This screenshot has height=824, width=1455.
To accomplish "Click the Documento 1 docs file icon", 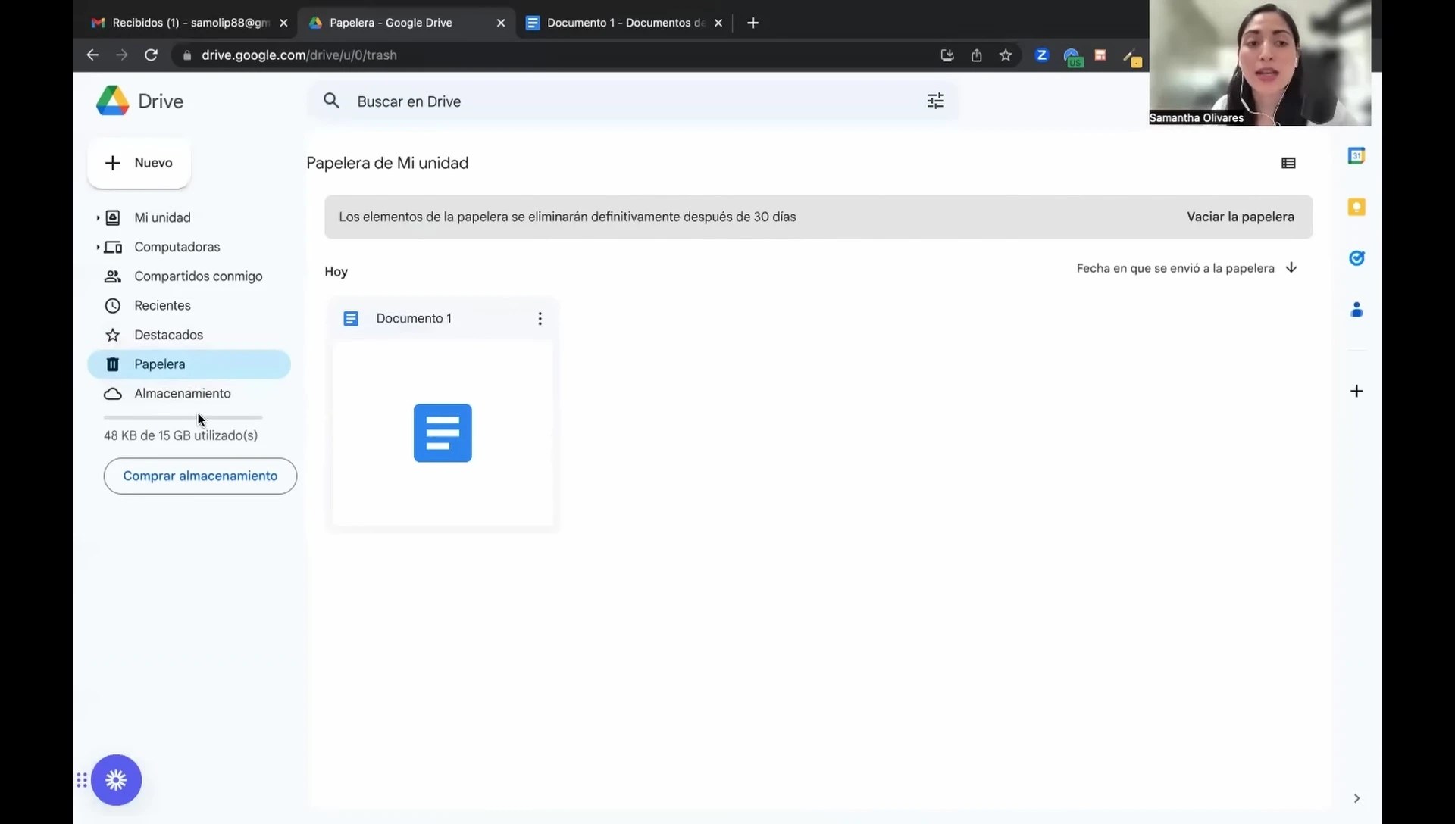I will point(351,319).
